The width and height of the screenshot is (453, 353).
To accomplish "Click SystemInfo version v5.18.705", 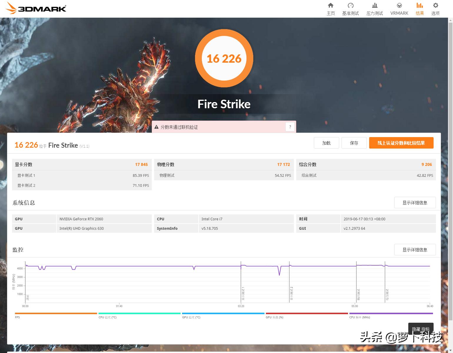I will [210, 228].
